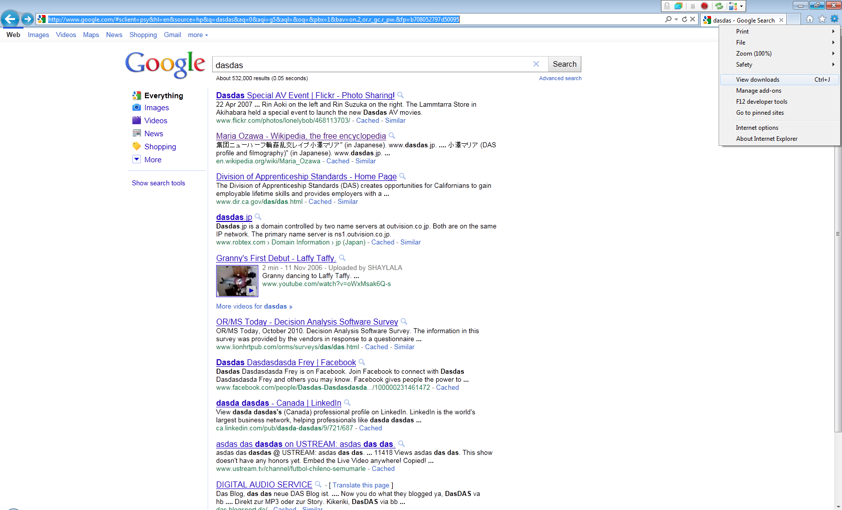Click the red record circle icon
The height and width of the screenshot is (510, 842).
pos(705,6)
